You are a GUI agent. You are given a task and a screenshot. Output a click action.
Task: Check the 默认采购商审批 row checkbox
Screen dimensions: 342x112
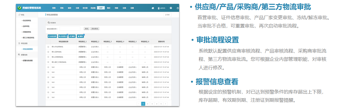point(48,57)
